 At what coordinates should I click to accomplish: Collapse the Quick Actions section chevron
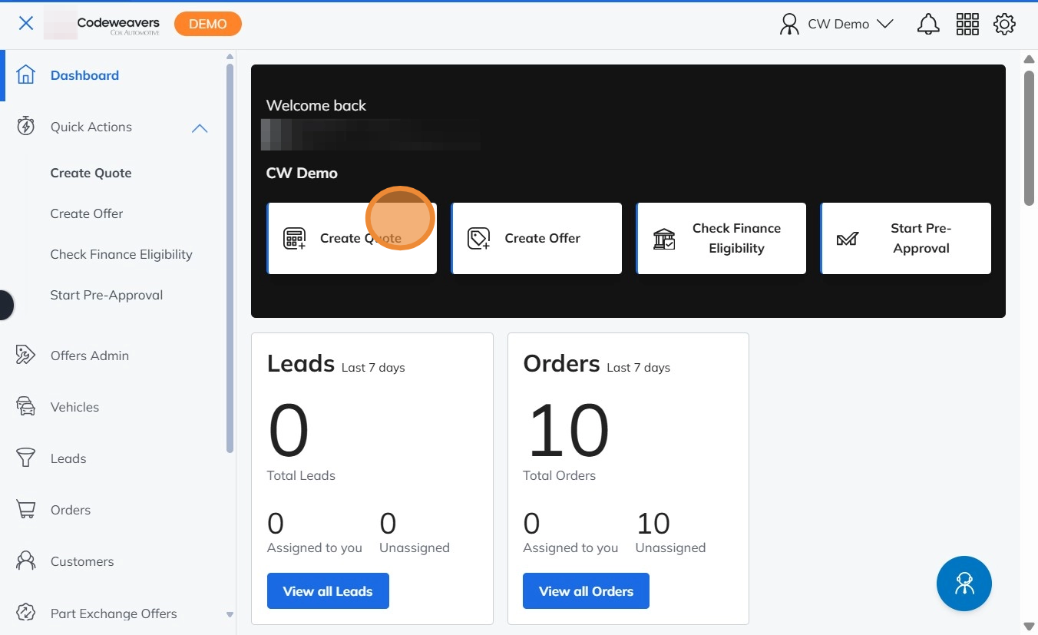coord(200,127)
